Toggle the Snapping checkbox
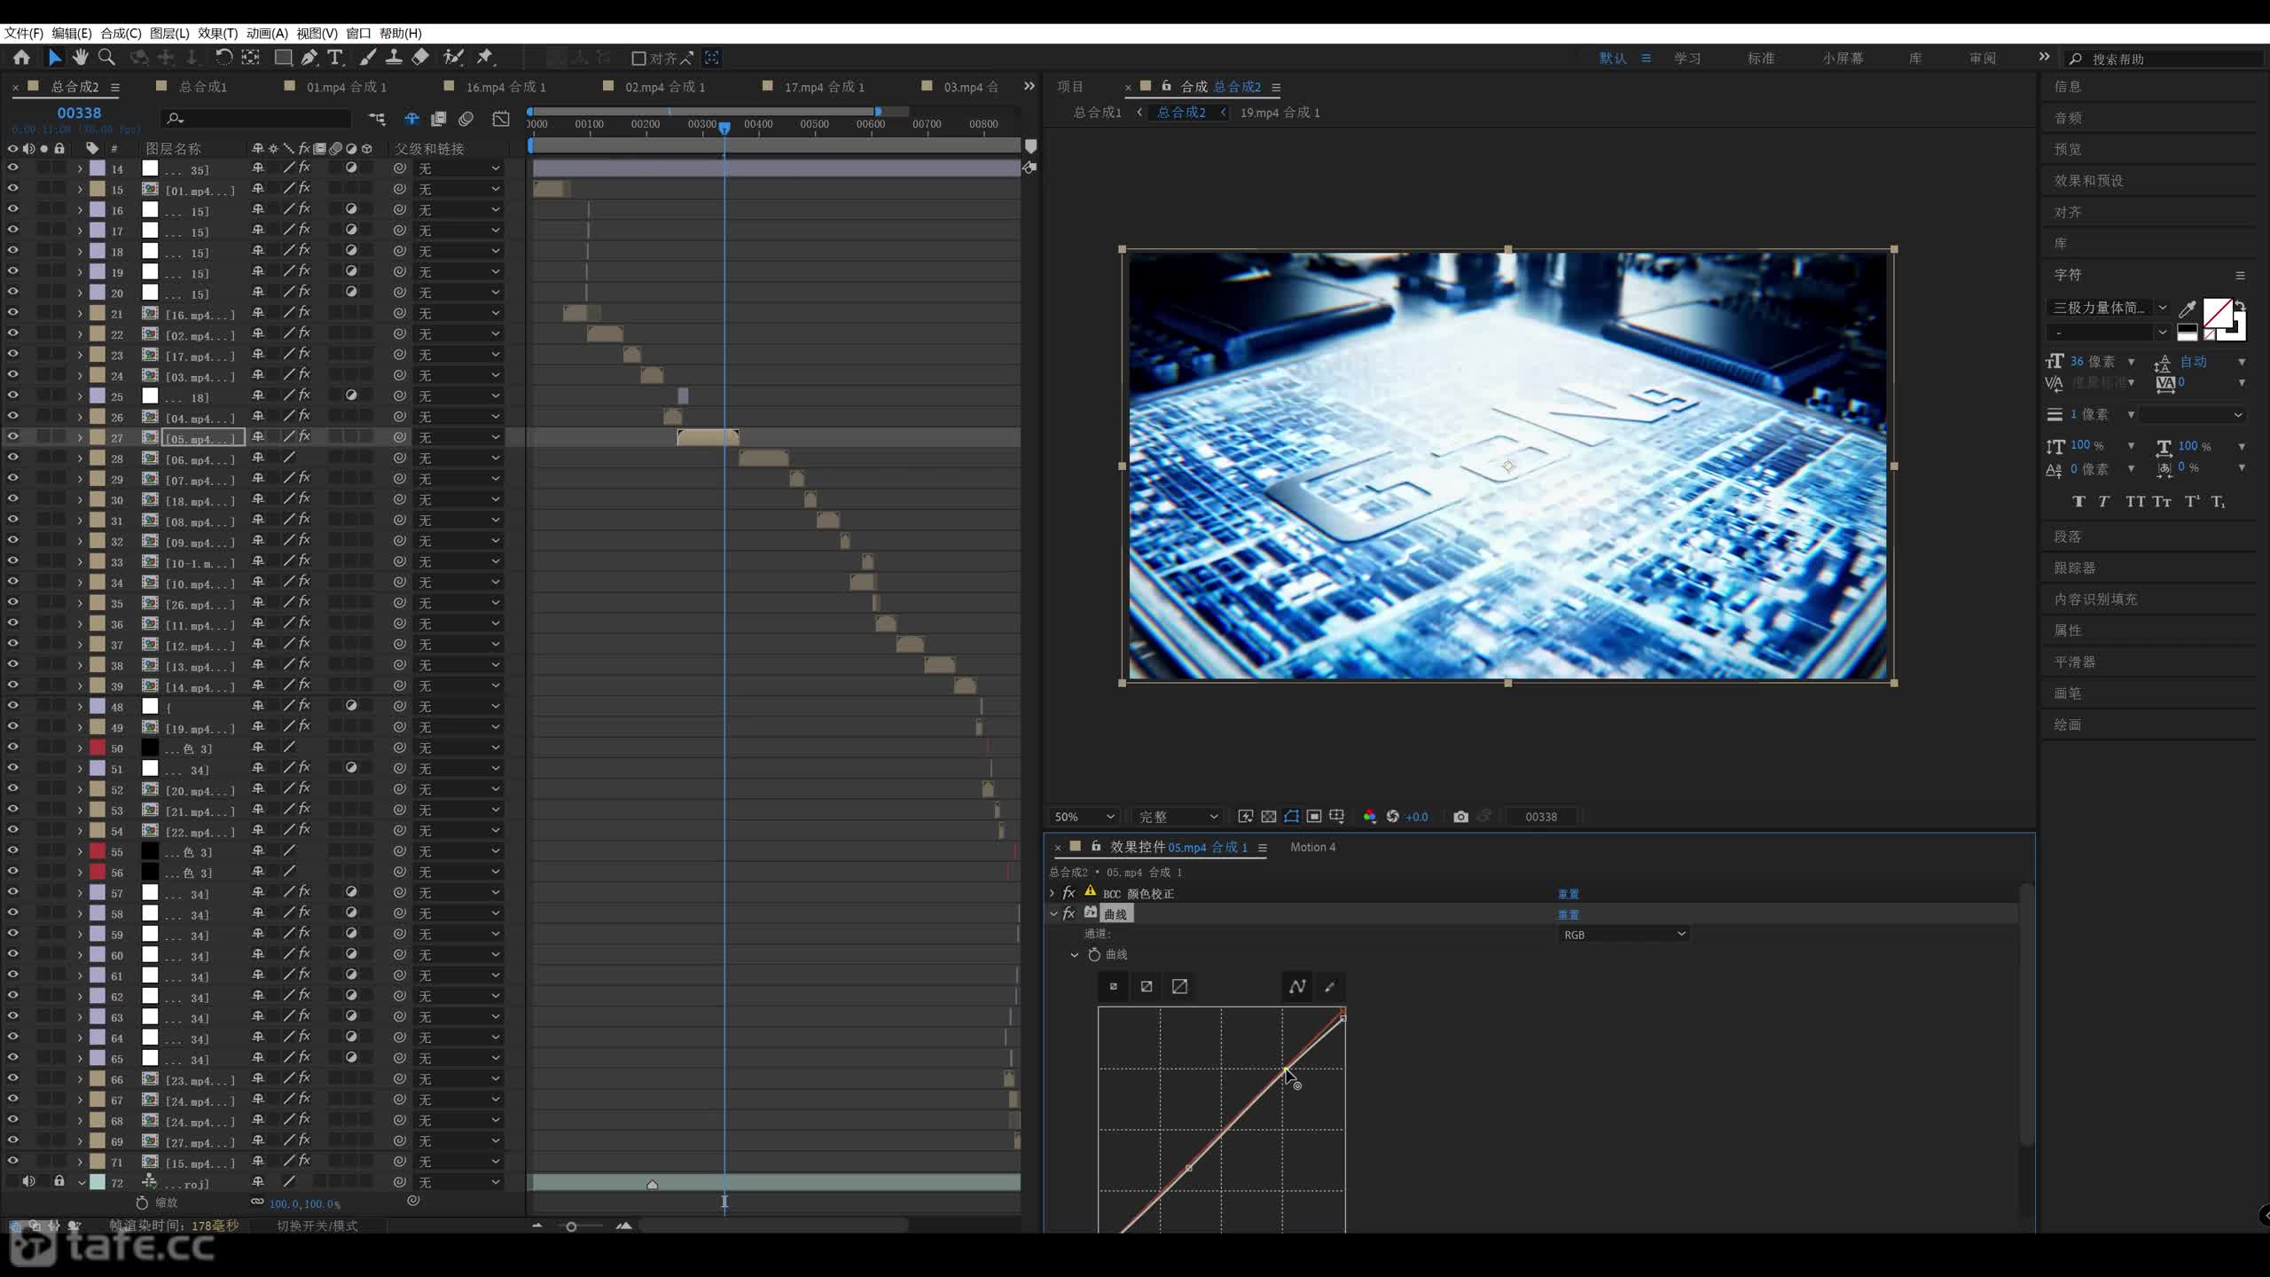Image resolution: width=2270 pixels, height=1277 pixels. pyautogui.click(x=638, y=59)
